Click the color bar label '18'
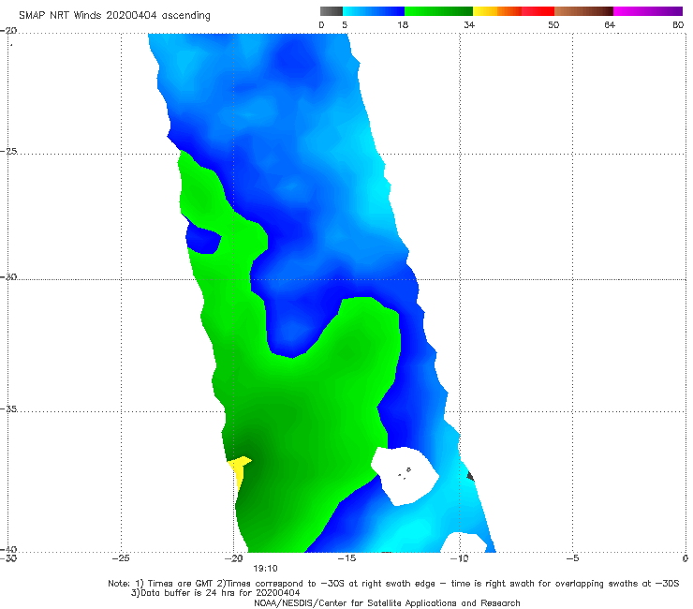This screenshot has width=693, height=609. (x=403, y=24)
